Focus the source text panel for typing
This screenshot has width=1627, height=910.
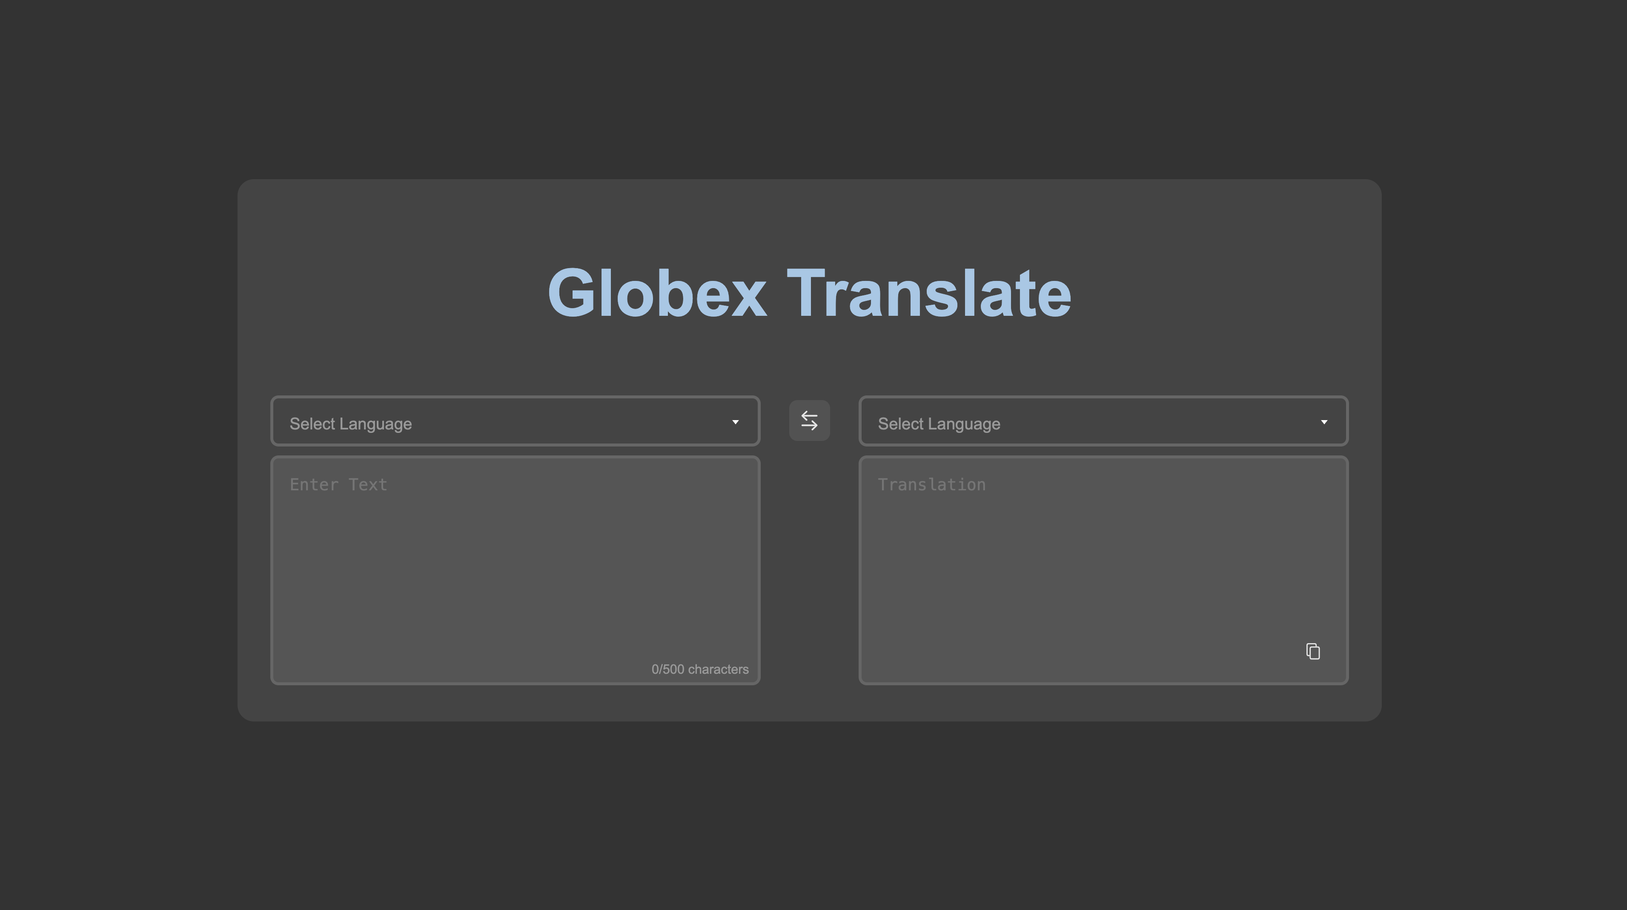pos(515,568)
